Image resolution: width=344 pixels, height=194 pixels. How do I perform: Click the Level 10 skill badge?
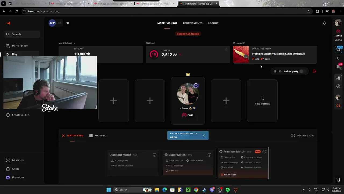pyautogui.click(x=154, y=54)
